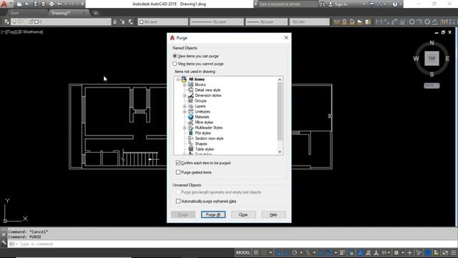This screenshot has width=458, height=258.
Task: Open the ByLayer lineweight dropdown
Action: 266,21
